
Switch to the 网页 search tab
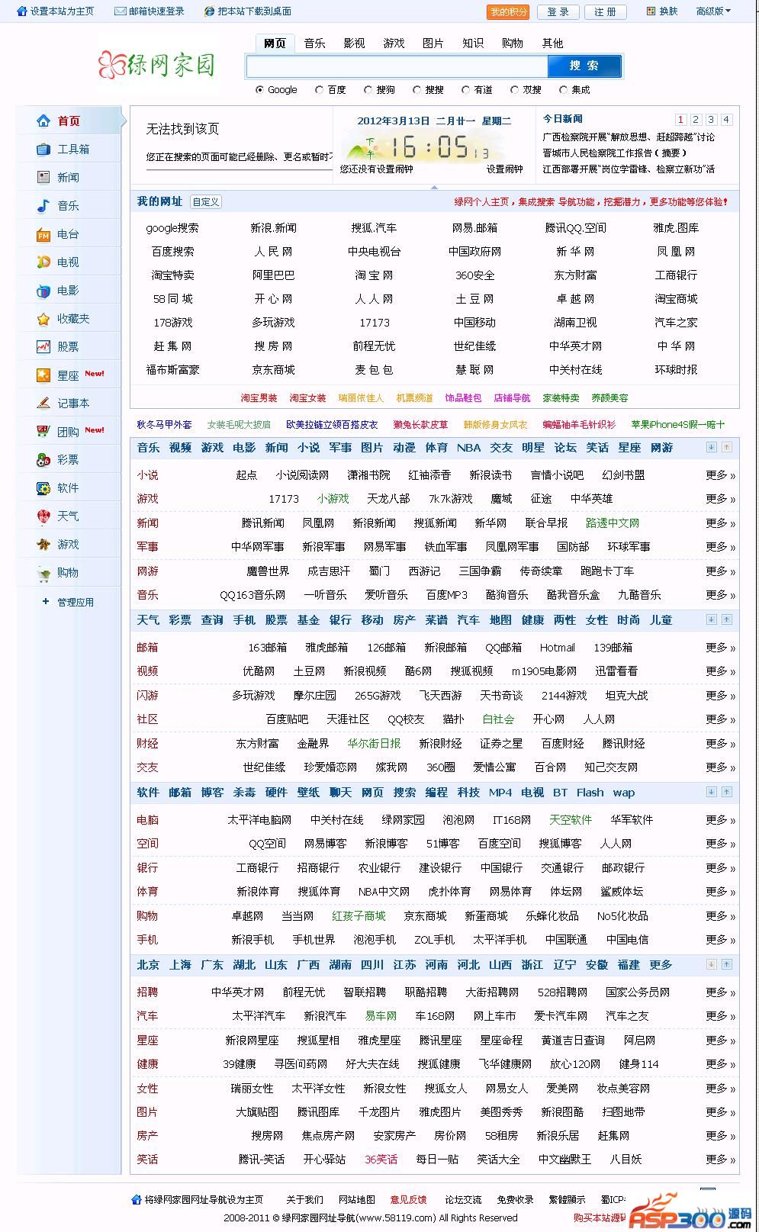coord(275,43)
